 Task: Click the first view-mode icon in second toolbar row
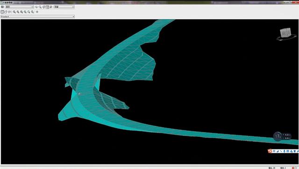click(2, 12)
